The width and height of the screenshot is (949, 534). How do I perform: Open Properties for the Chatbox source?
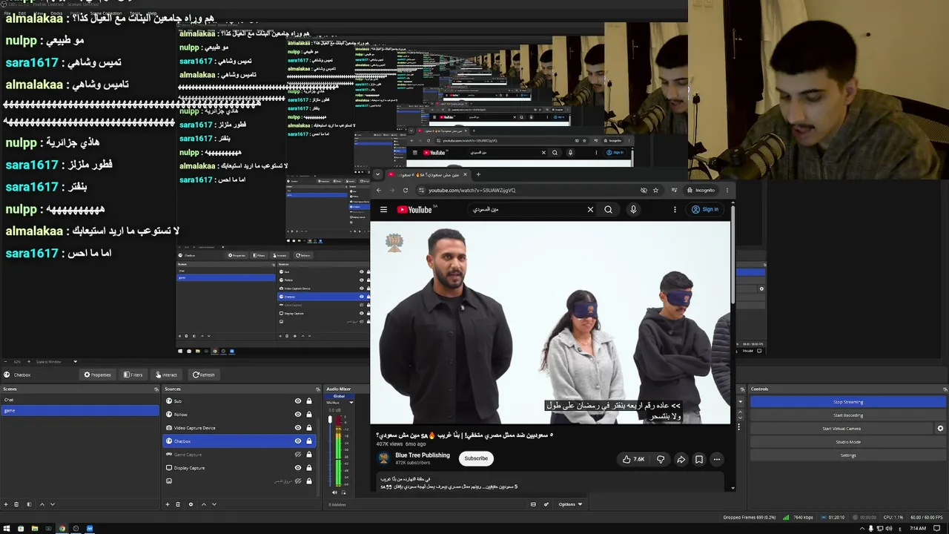(97, 375)
